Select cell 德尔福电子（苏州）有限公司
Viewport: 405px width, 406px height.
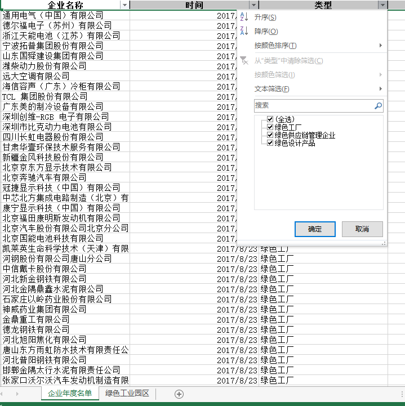(x=65, y=25)
